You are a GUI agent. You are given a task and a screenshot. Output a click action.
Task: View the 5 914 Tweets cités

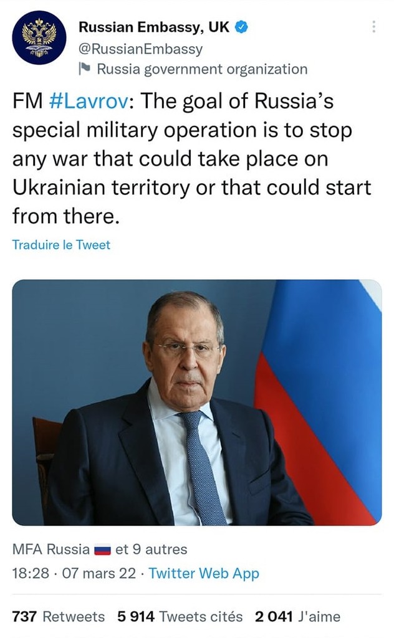[x=180, y=617]
